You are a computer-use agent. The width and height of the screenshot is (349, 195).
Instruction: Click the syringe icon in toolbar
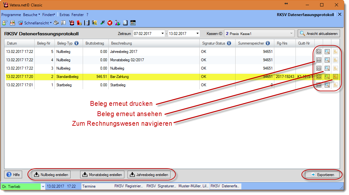(x=103, y=23)
